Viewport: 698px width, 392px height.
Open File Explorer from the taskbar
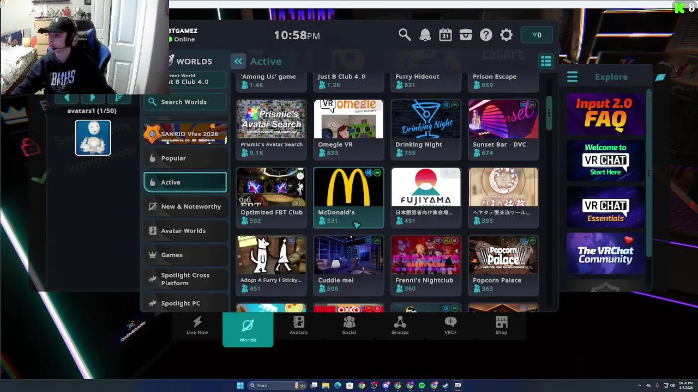click(x=326, y=385)
